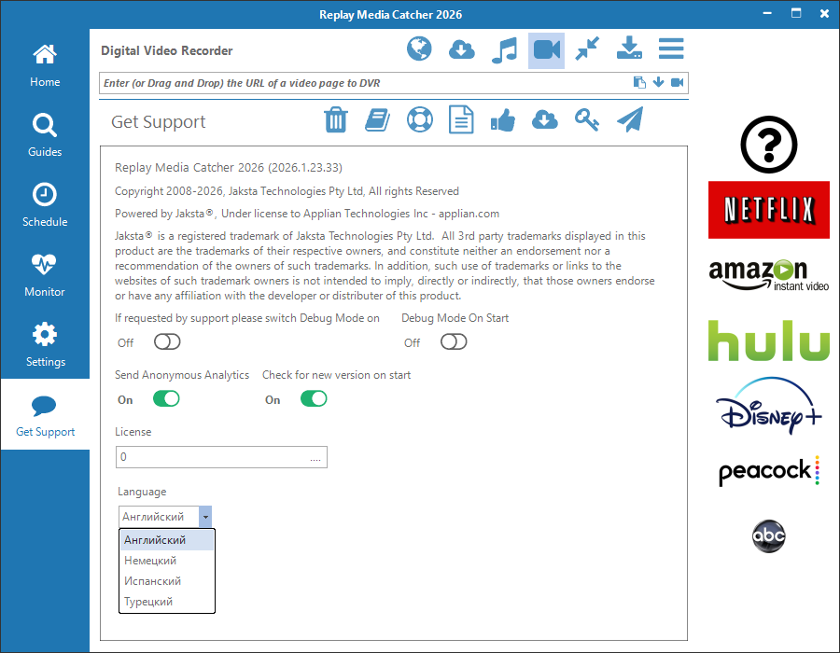Image resolution: width=840 pixels, height=653 pixels.
Task: Click the License input field
Action: pyautogui.click(x=221, y=457)
